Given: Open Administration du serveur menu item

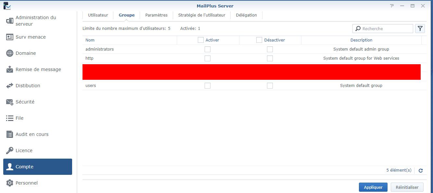Looking at the screenshot, I should point(36,21).
